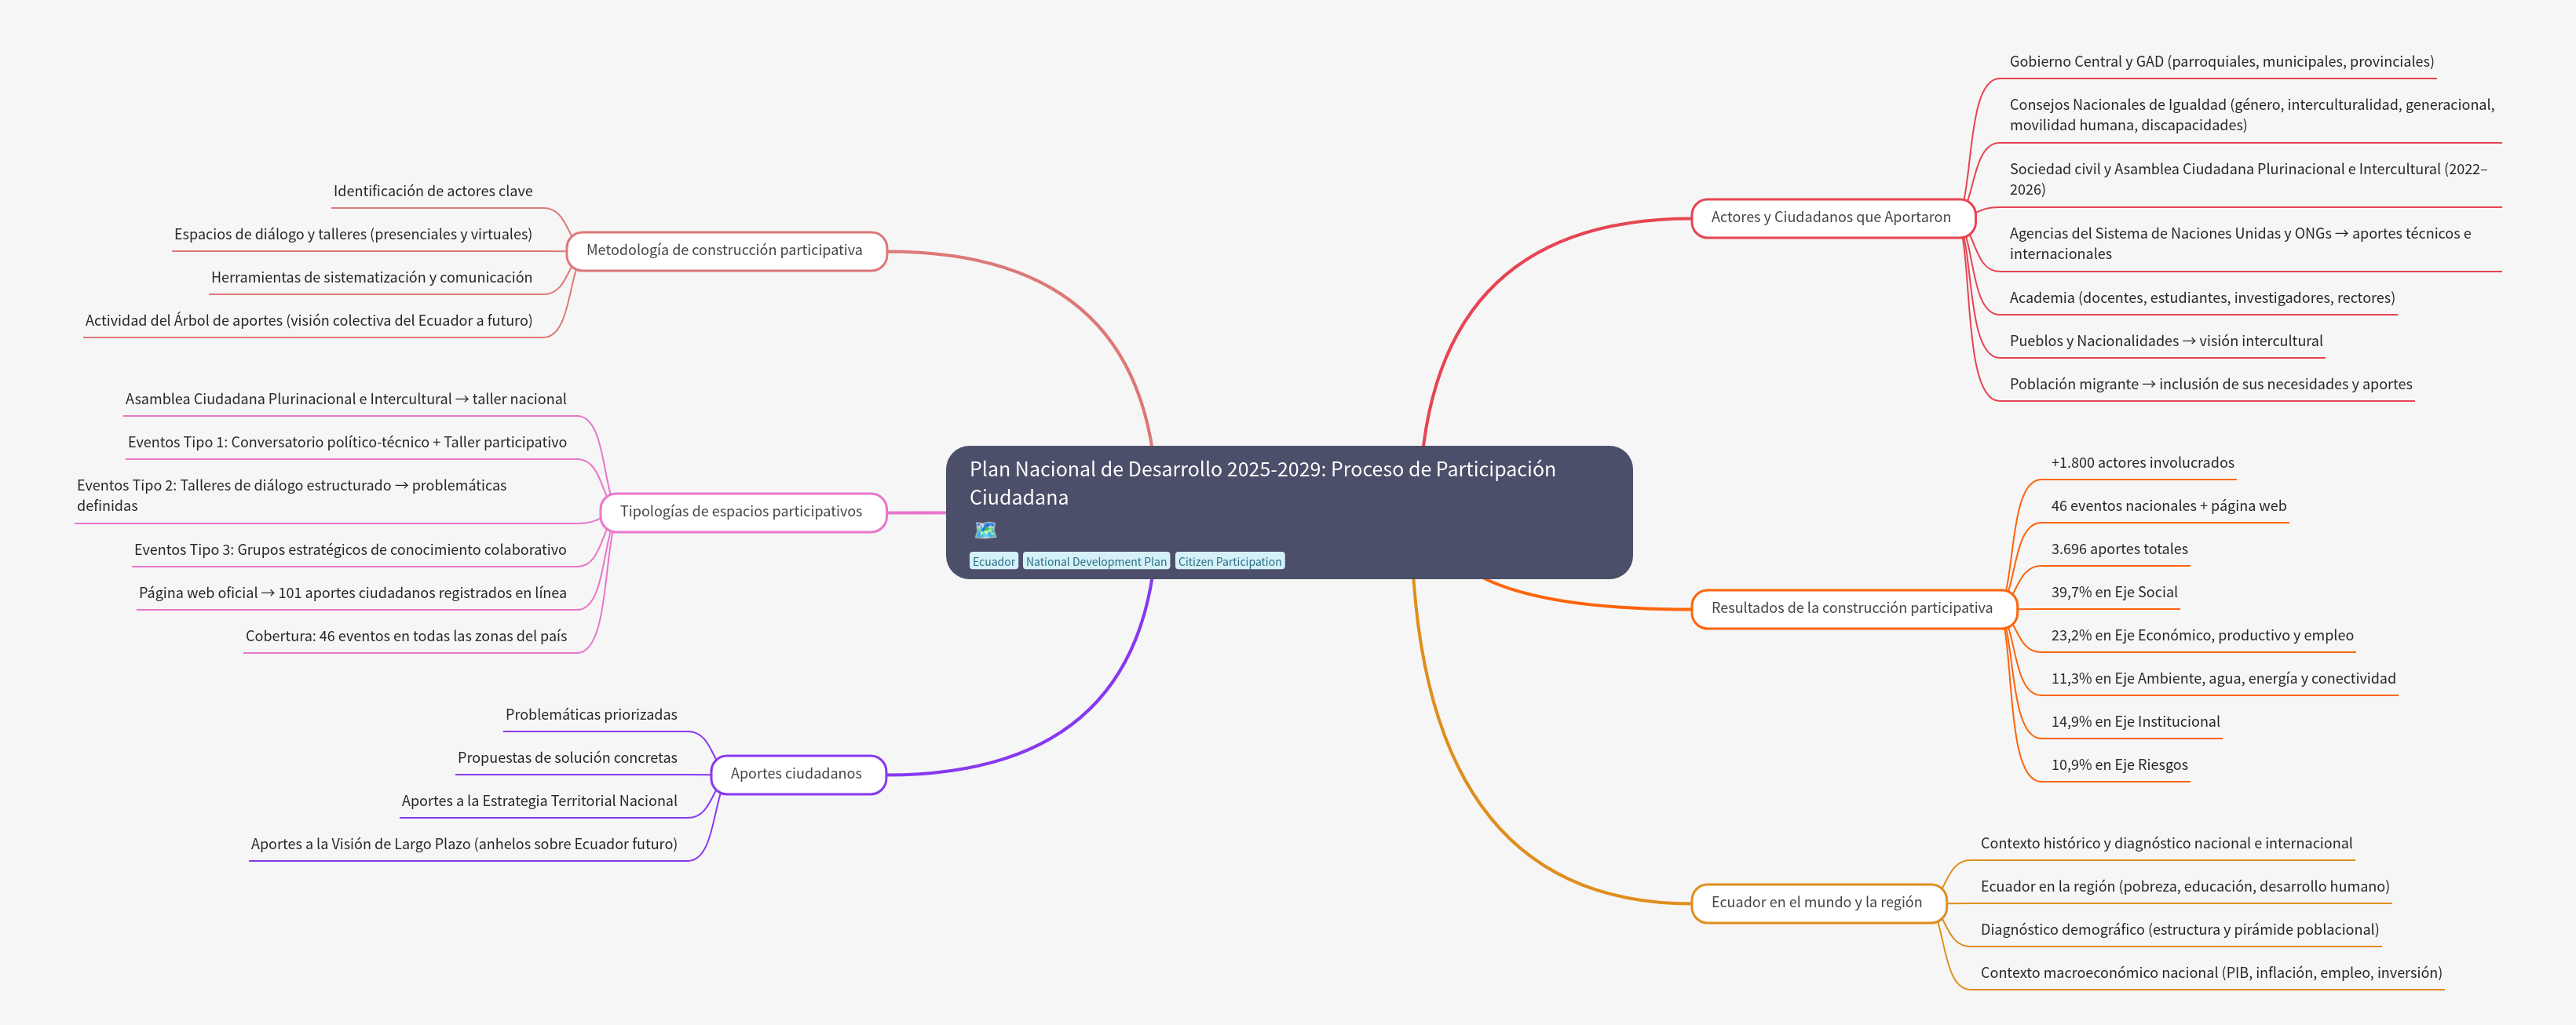Select Aportes ciudadanos node
The height and width of the screenshot is (1025, 2576).
[797, 774]
